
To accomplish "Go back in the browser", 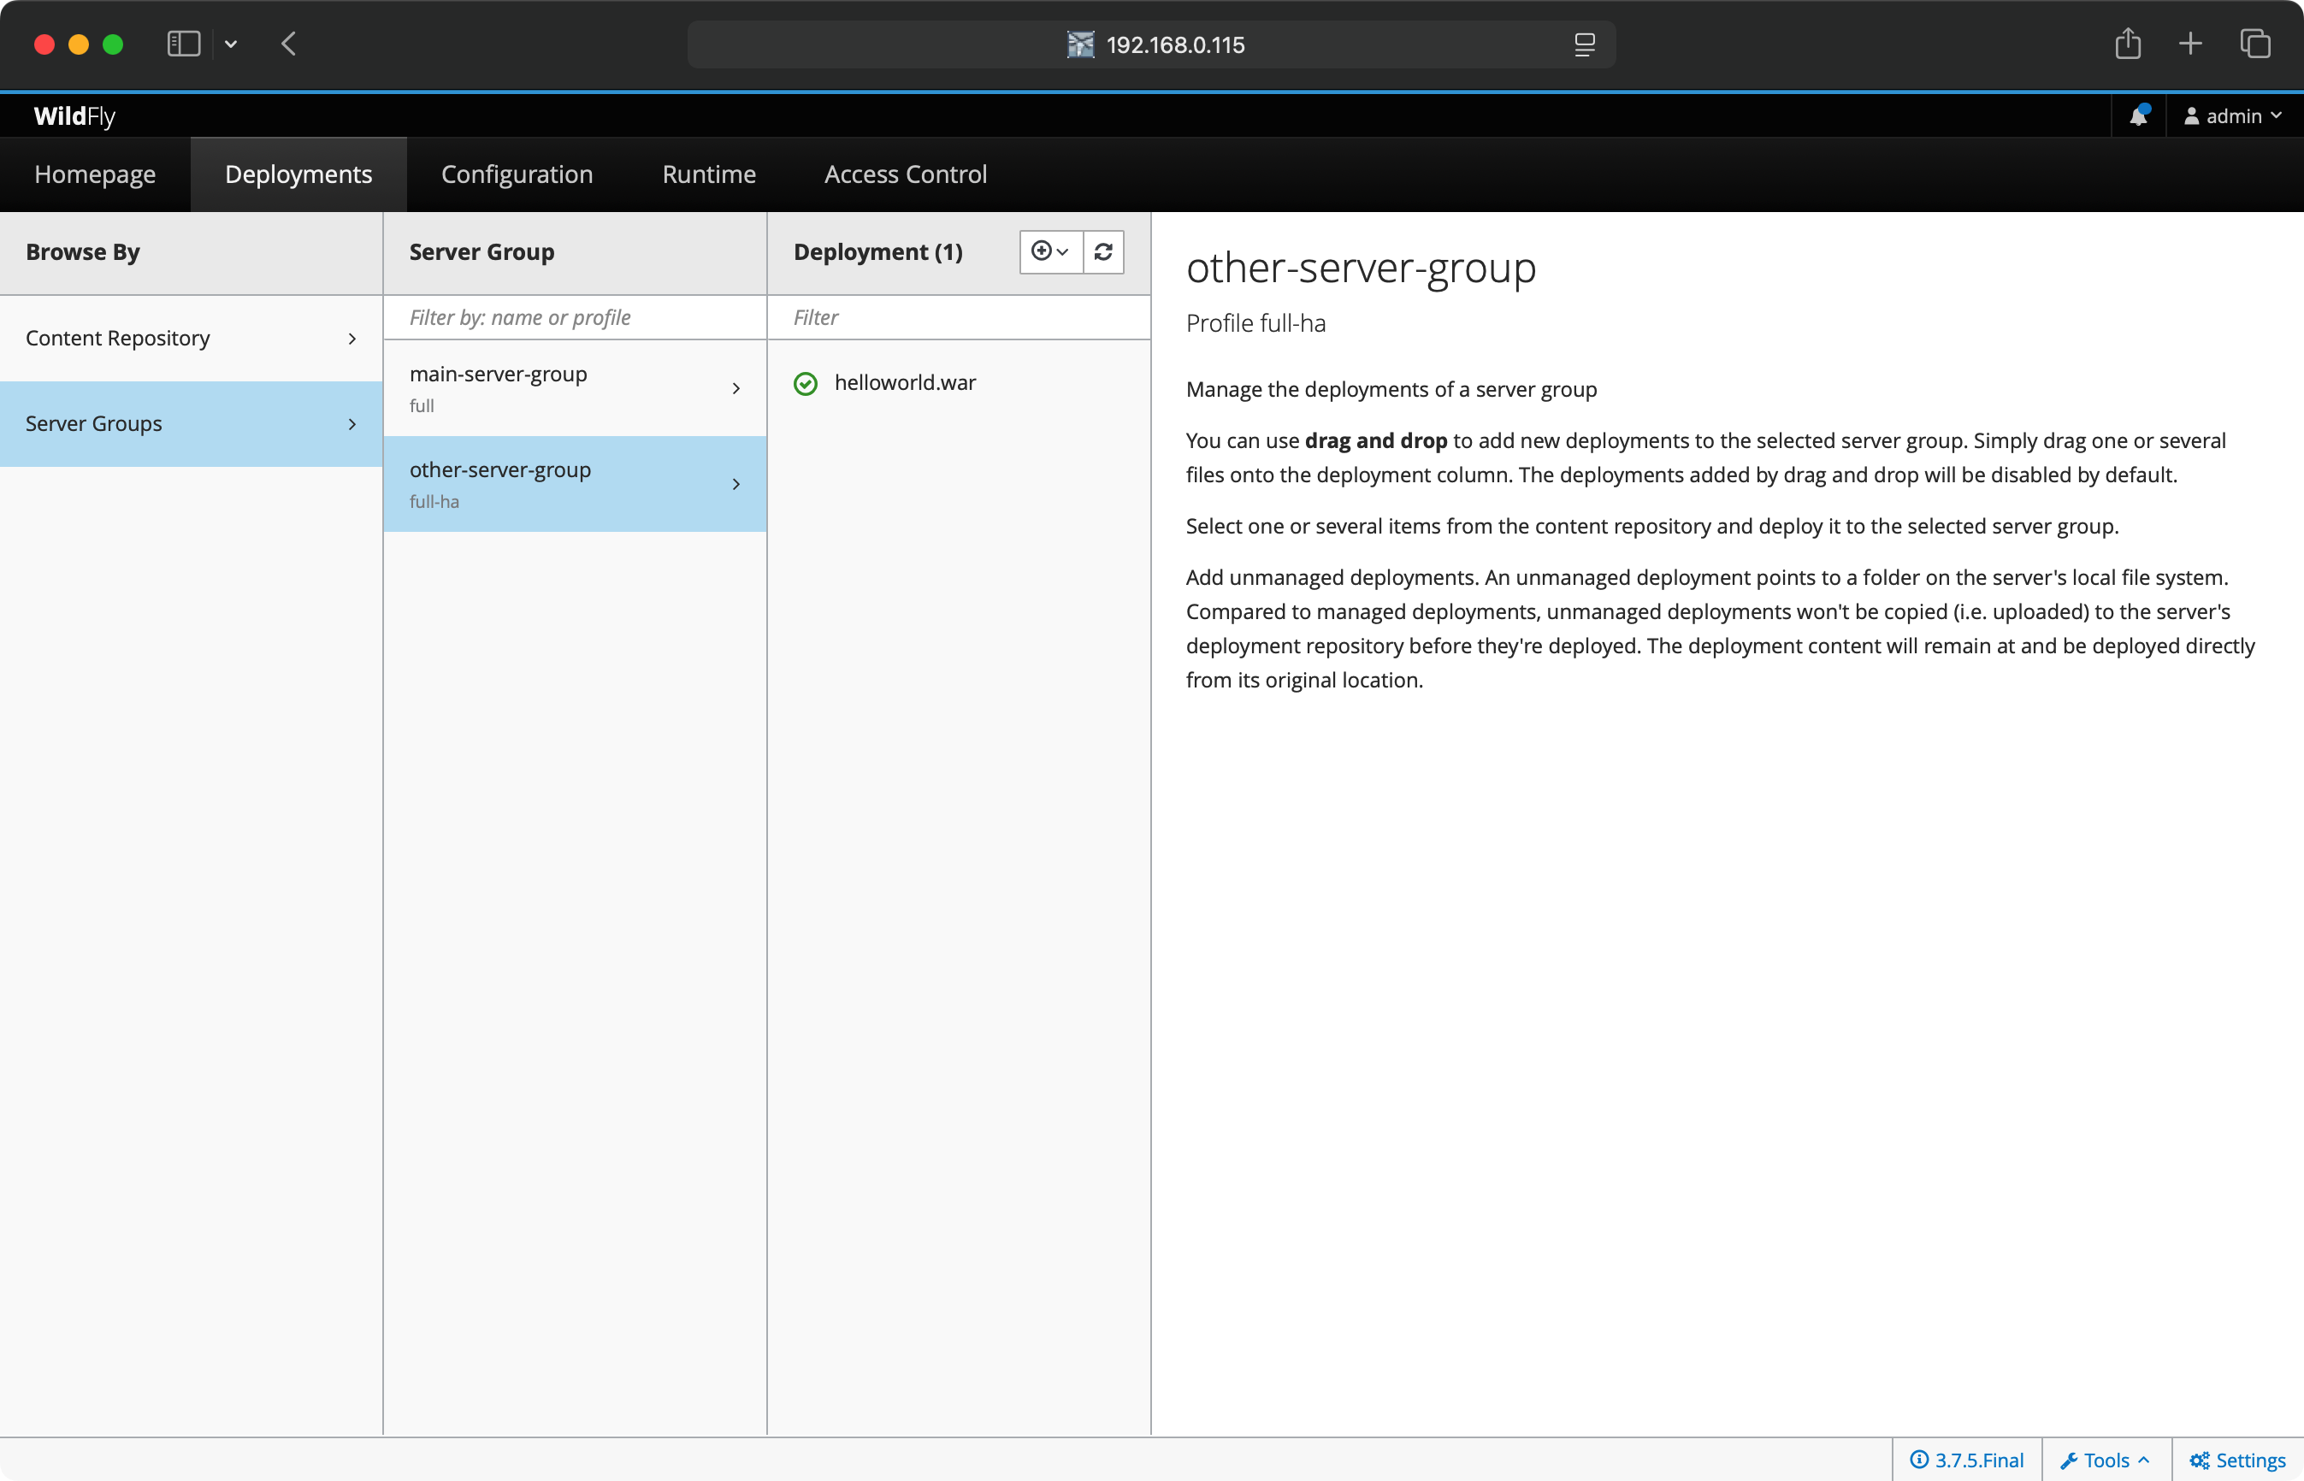I will coord(288,44).
